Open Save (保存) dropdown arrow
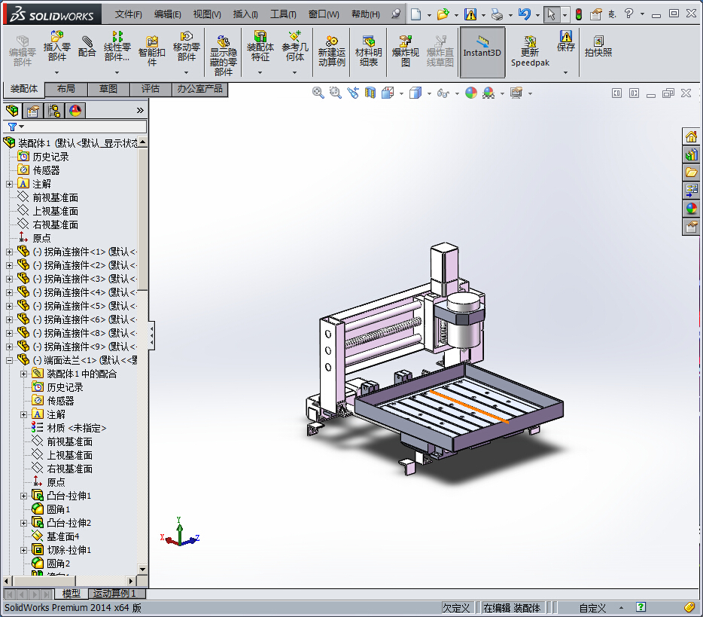703x617 pixels. point(565,72)
